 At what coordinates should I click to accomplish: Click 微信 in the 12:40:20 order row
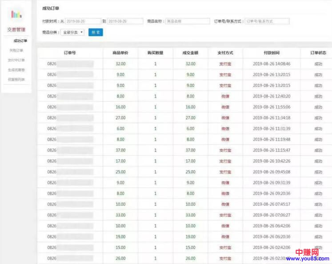click(x=225, y=96)
